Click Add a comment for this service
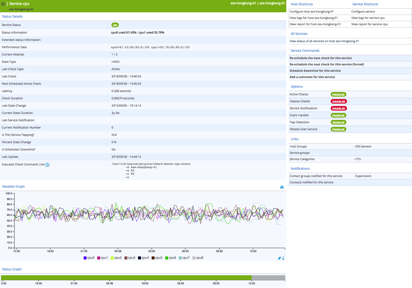Viewport: 412px width, 288px height. (x=312, y=77)
